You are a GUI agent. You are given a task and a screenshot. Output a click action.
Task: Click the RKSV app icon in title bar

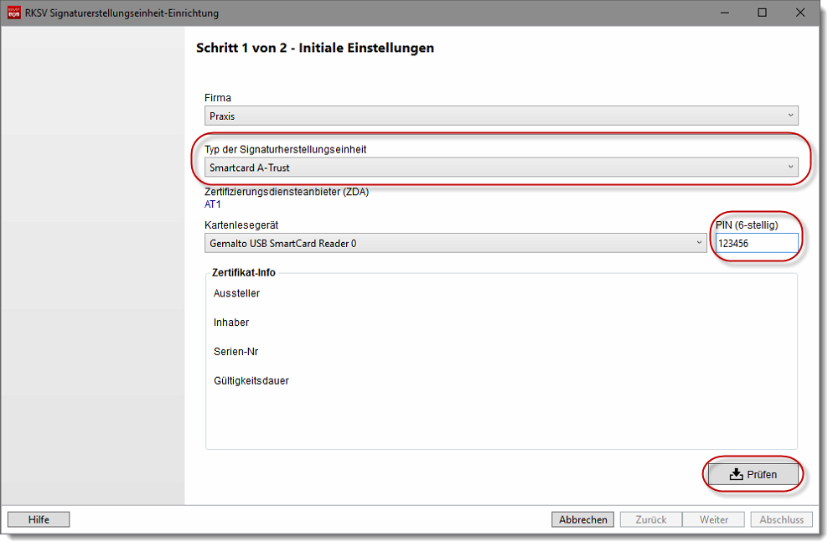point(13,13)
